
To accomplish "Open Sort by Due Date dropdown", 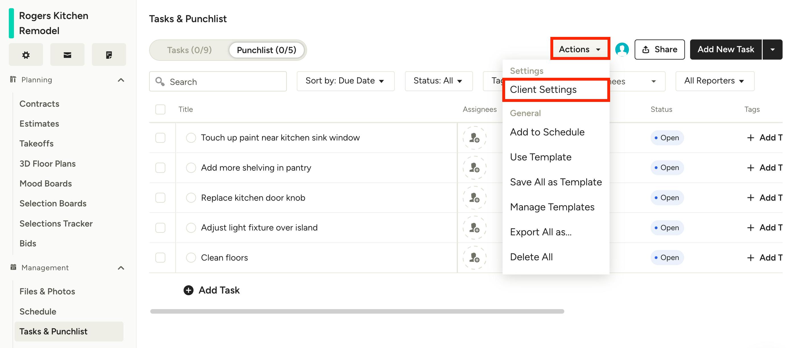I will [345, 81].
